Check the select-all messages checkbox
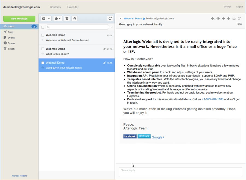This screenshot has width=246, height=180. pyautogui.click(x=42, y=27)
